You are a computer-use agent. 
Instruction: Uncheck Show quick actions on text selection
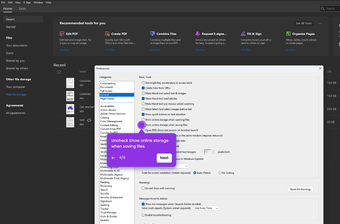[x=143, y=114]
